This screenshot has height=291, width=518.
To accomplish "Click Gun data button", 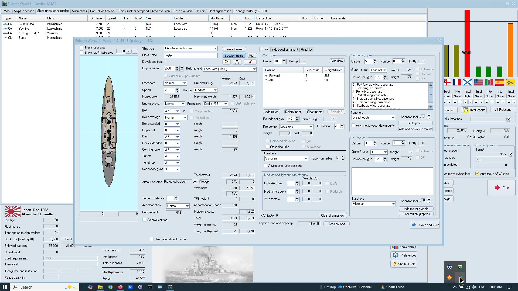I will (337, 61).
